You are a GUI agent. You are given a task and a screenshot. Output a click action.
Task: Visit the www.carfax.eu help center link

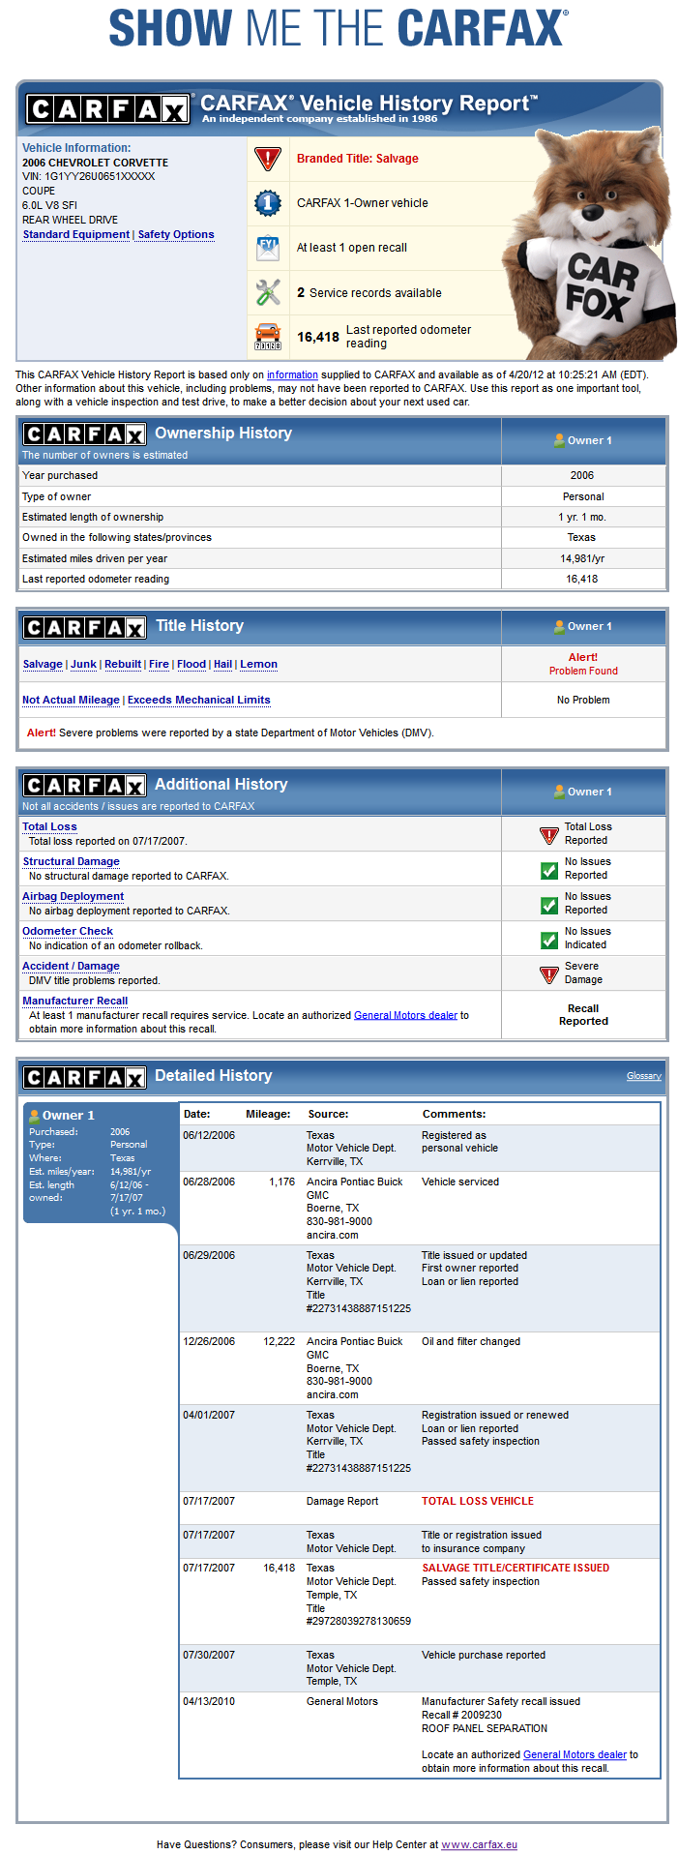(479, 1844)
